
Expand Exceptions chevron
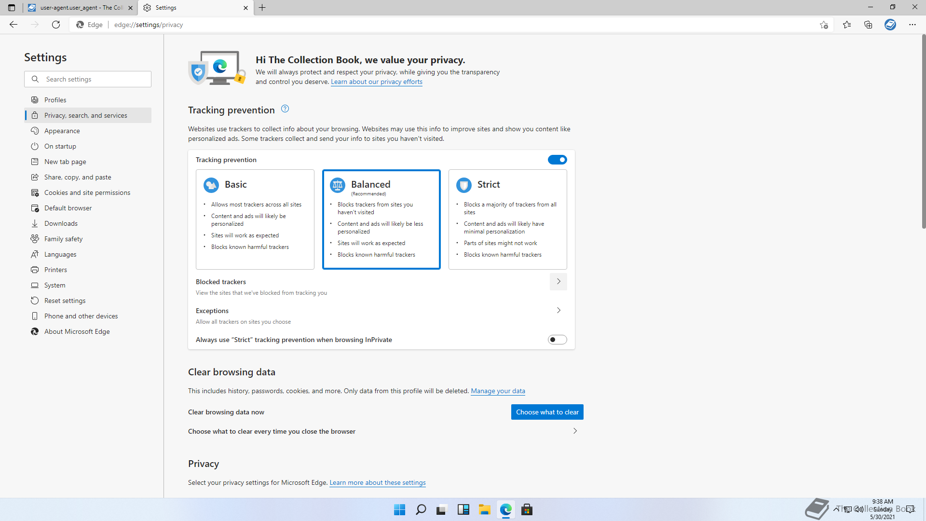point(558,311)
